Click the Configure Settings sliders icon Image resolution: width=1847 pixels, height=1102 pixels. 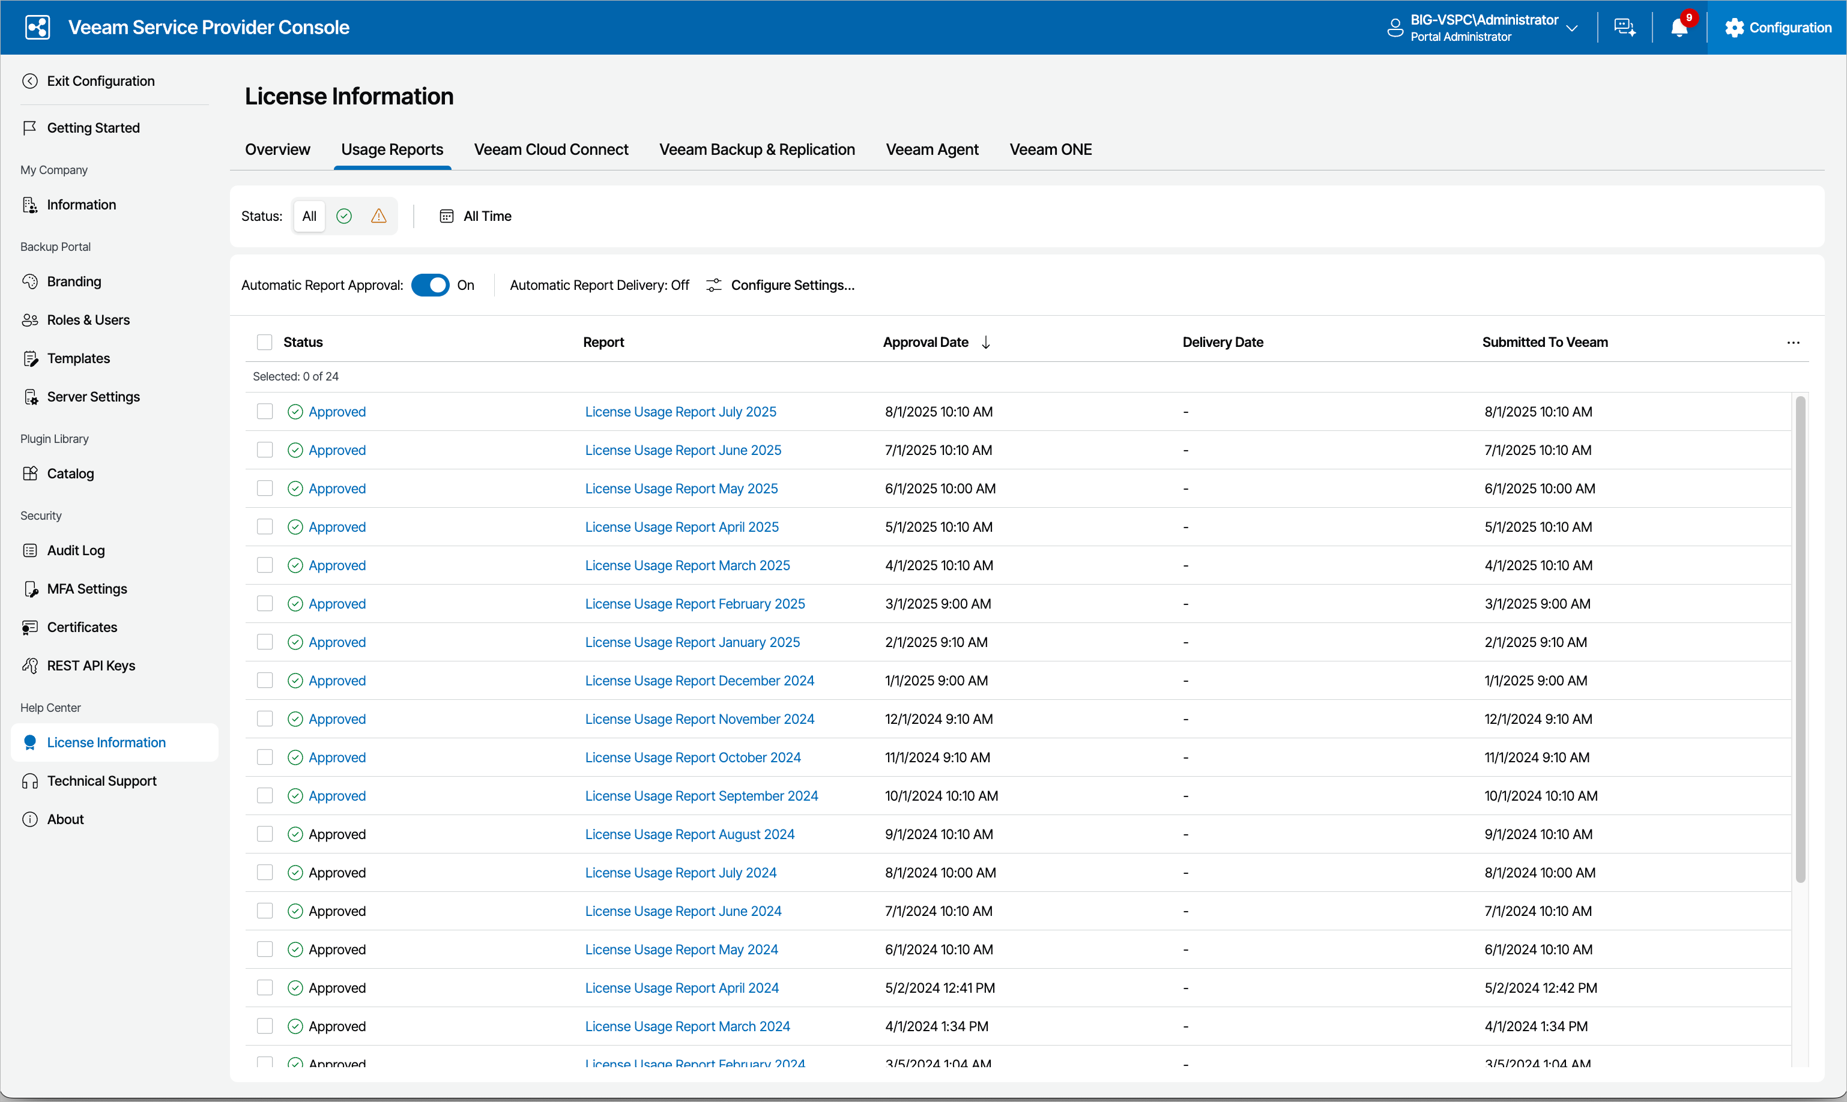[714, 285]
